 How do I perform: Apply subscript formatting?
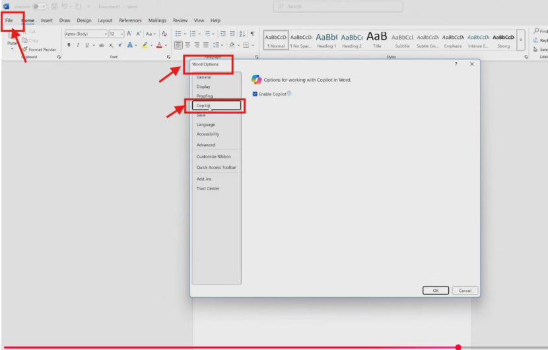tap(111, 45)
